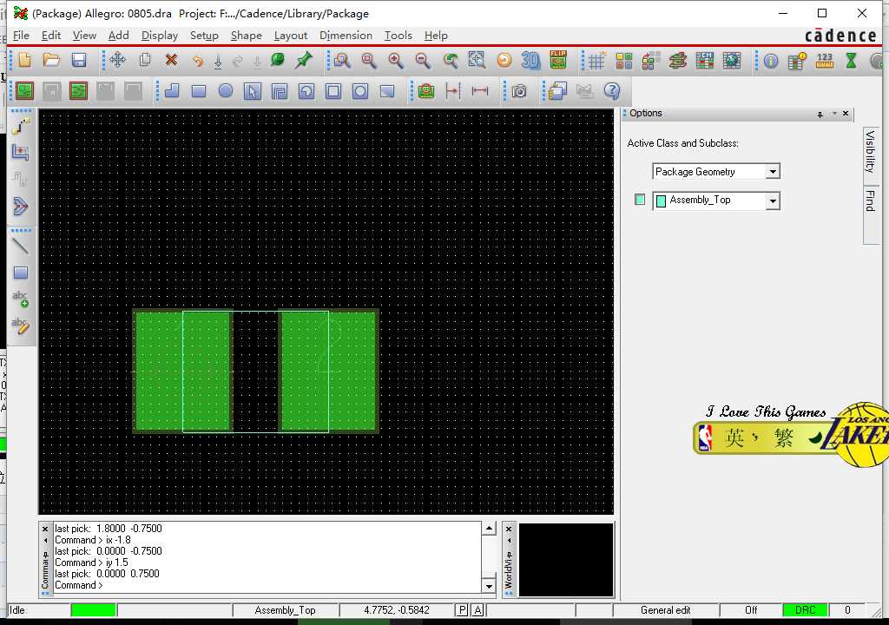Click the red X Delete icon
889x625 pixels.
(x=171, y=60)
